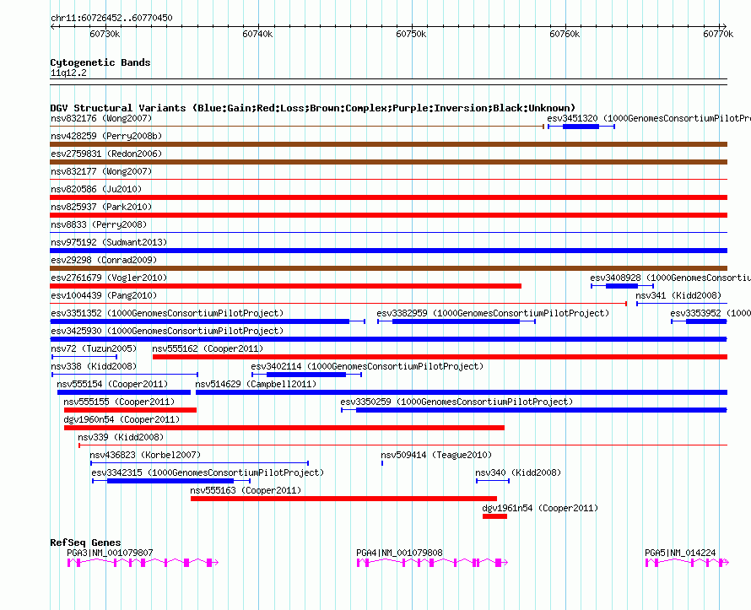The height and width of the screenshot is (610, 751).
Task: Click nsv832177 (Wong2007) label
Action: tap(101, 171)
